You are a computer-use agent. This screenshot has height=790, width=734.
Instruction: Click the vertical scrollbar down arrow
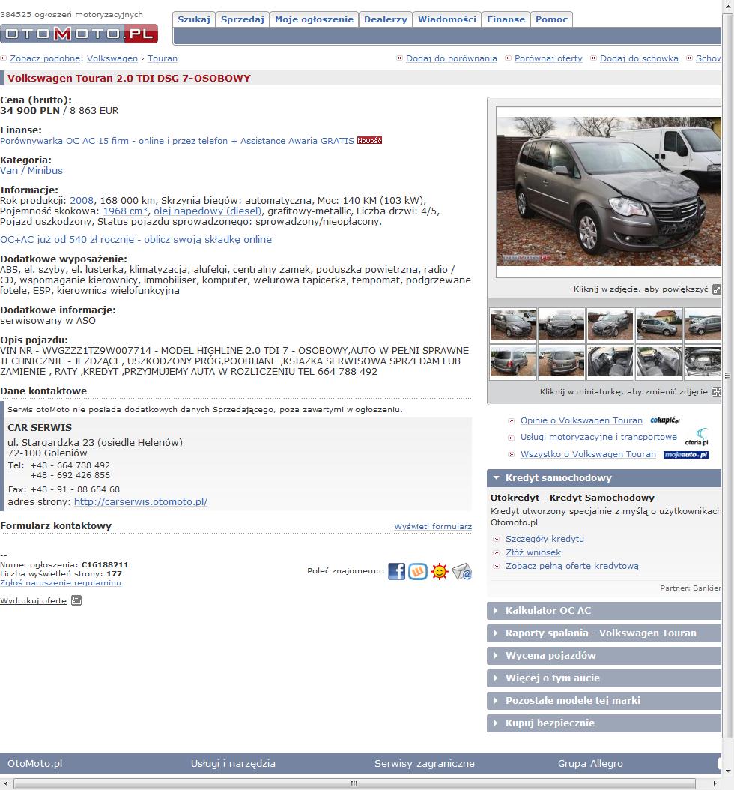[x=727, y=771]
